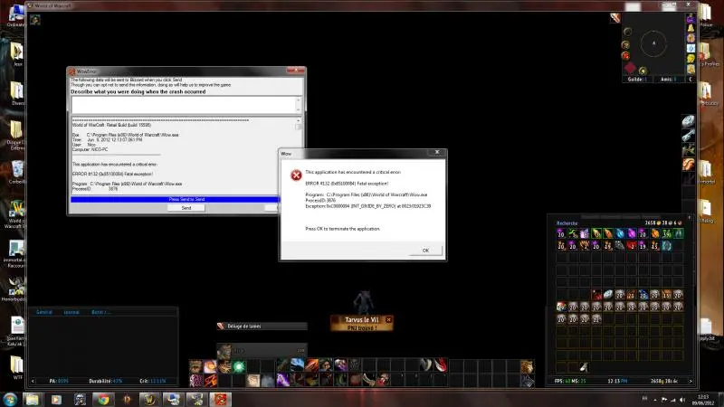Open Google Chrome from the taskbar

click(103, 399)
